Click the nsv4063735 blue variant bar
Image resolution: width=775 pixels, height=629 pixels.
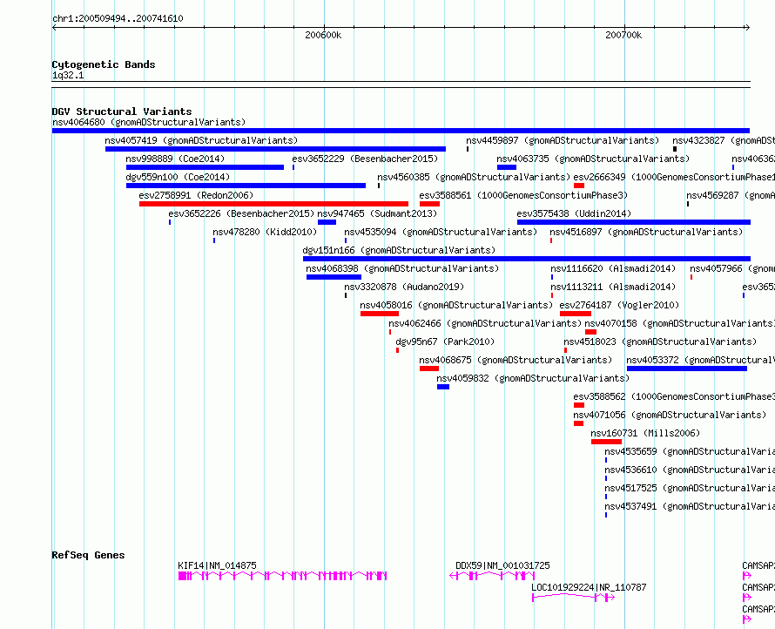(507, 167)
